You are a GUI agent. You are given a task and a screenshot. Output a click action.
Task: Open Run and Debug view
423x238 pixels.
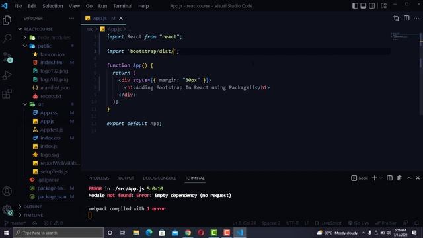tap(7, 75)
